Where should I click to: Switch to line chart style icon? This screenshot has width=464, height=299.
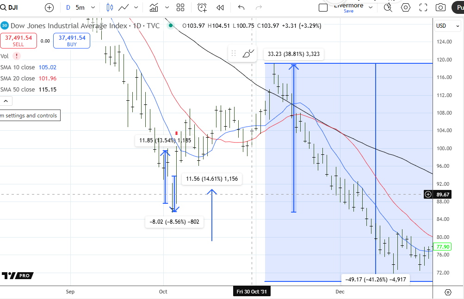coord(124,8)
